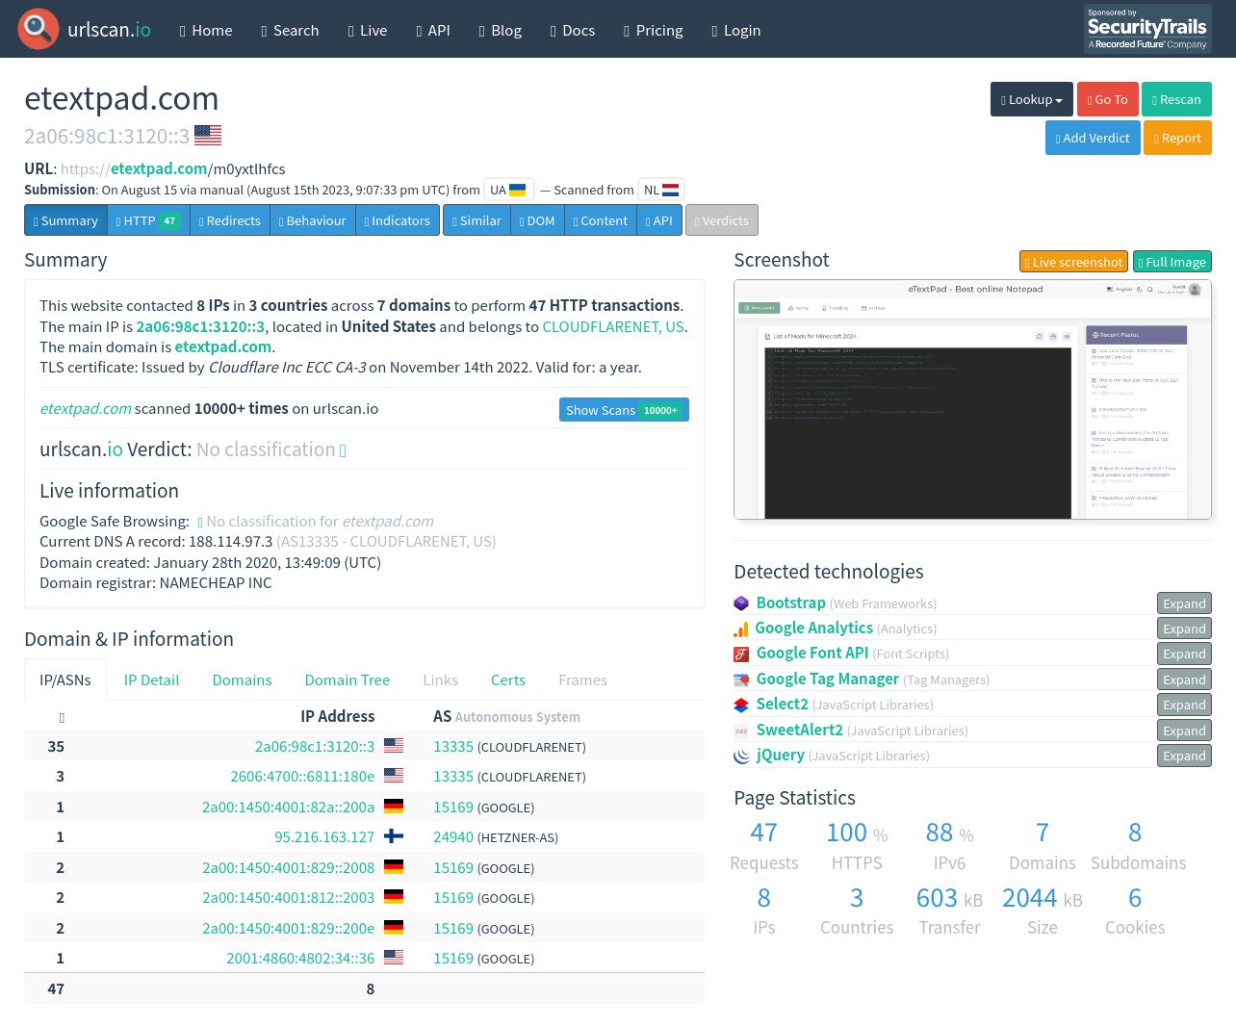The width and height of the screenshot is (1236, 1026).
Task: Follow the CLOUDFLARENET, US link in summary
Action: [613, 326]
